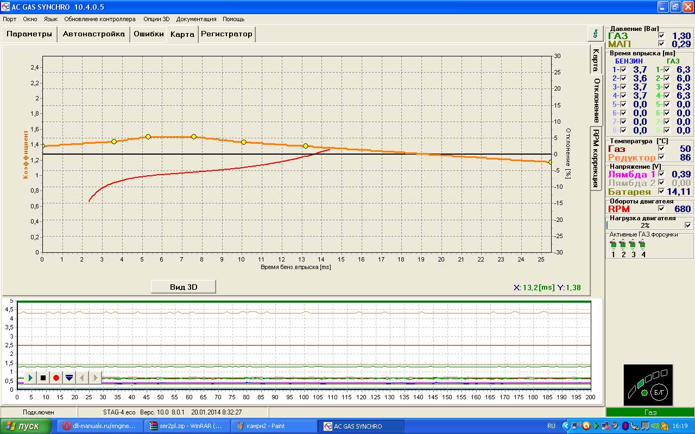Expand hidden tray icons with the chevron
Screen dimensions: 695x434
[565, 426]
